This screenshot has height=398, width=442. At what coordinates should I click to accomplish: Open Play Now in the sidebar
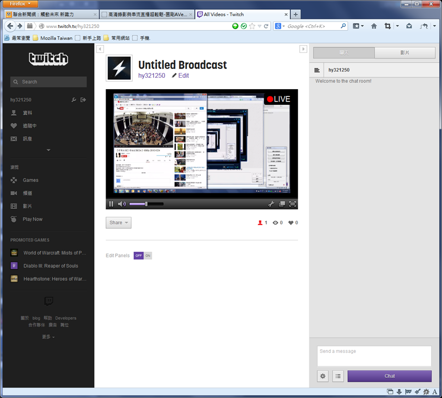pos(33,219)
